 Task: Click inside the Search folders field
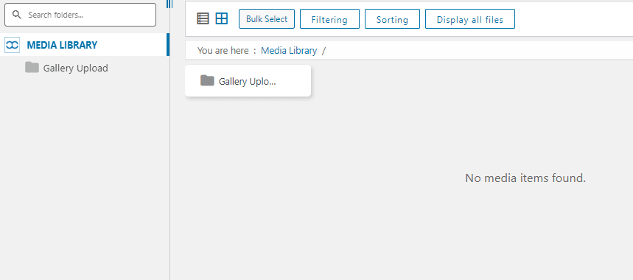pos(80,15)
